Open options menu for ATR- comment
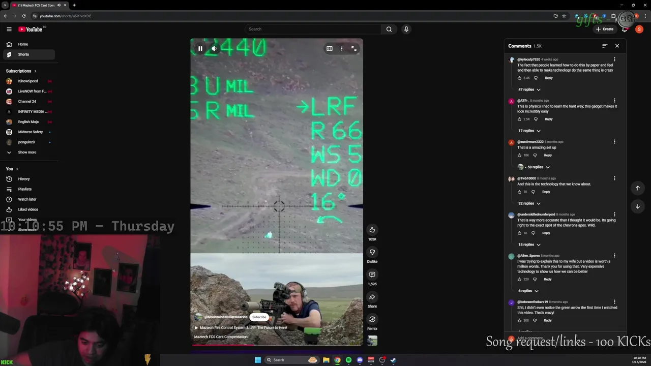This screenshot has width=651, height=366. pos(614,101)
